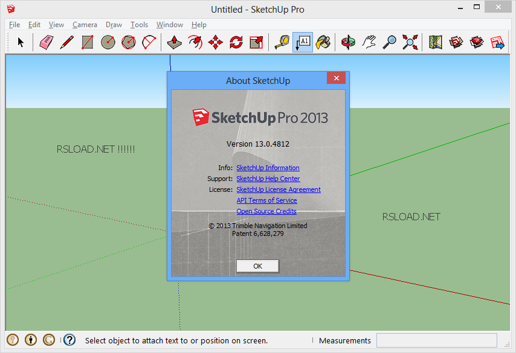Click the geo-location status icon
This screenshot has width=516, height=353.
(13, 340)
